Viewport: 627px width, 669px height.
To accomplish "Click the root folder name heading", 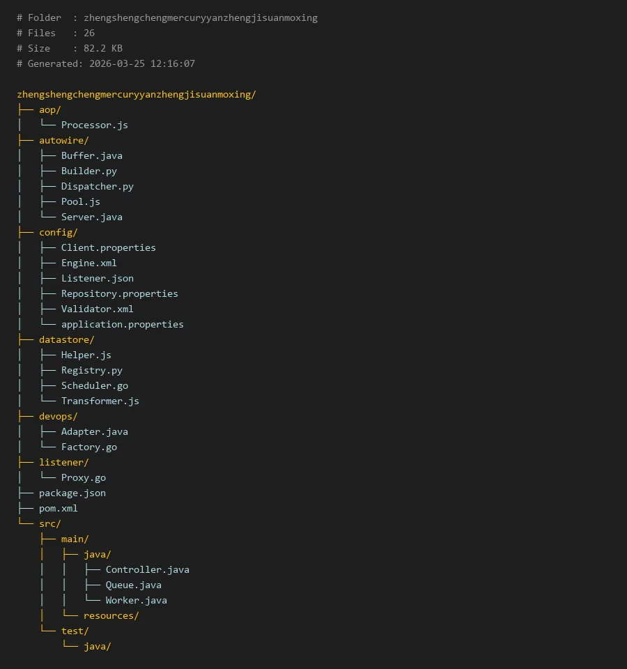I will pyautogui.click(x=136, y=94).
